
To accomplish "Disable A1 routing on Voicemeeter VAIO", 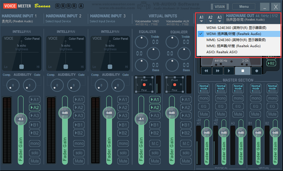I will (x=155, y=100).
